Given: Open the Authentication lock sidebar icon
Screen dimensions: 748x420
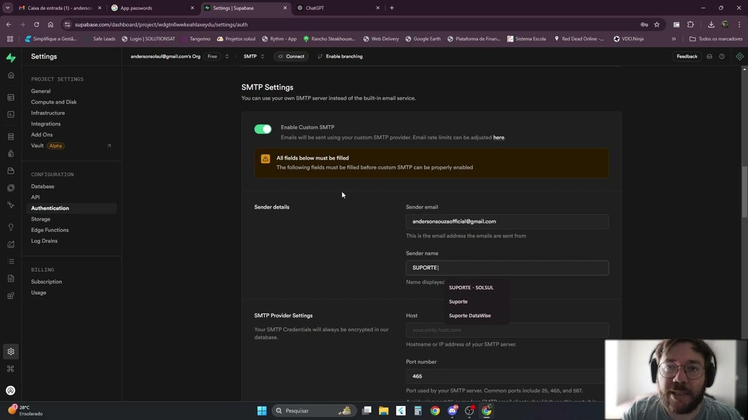Looking at the screenshot, I should 11,153.
